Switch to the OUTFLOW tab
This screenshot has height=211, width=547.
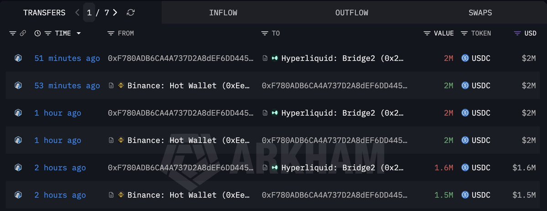(x=351, y=13)
